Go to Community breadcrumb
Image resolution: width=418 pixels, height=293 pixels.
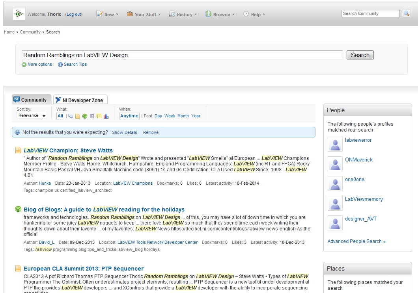30,32
